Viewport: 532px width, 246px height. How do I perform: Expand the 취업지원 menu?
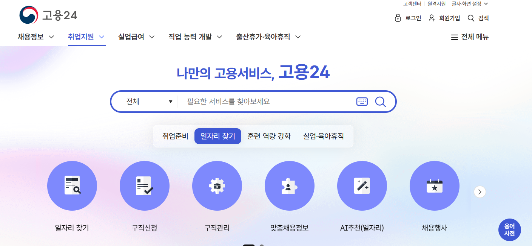[86, 37]
